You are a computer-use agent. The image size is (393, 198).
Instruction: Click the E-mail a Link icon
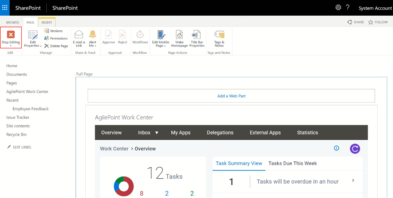79,34
